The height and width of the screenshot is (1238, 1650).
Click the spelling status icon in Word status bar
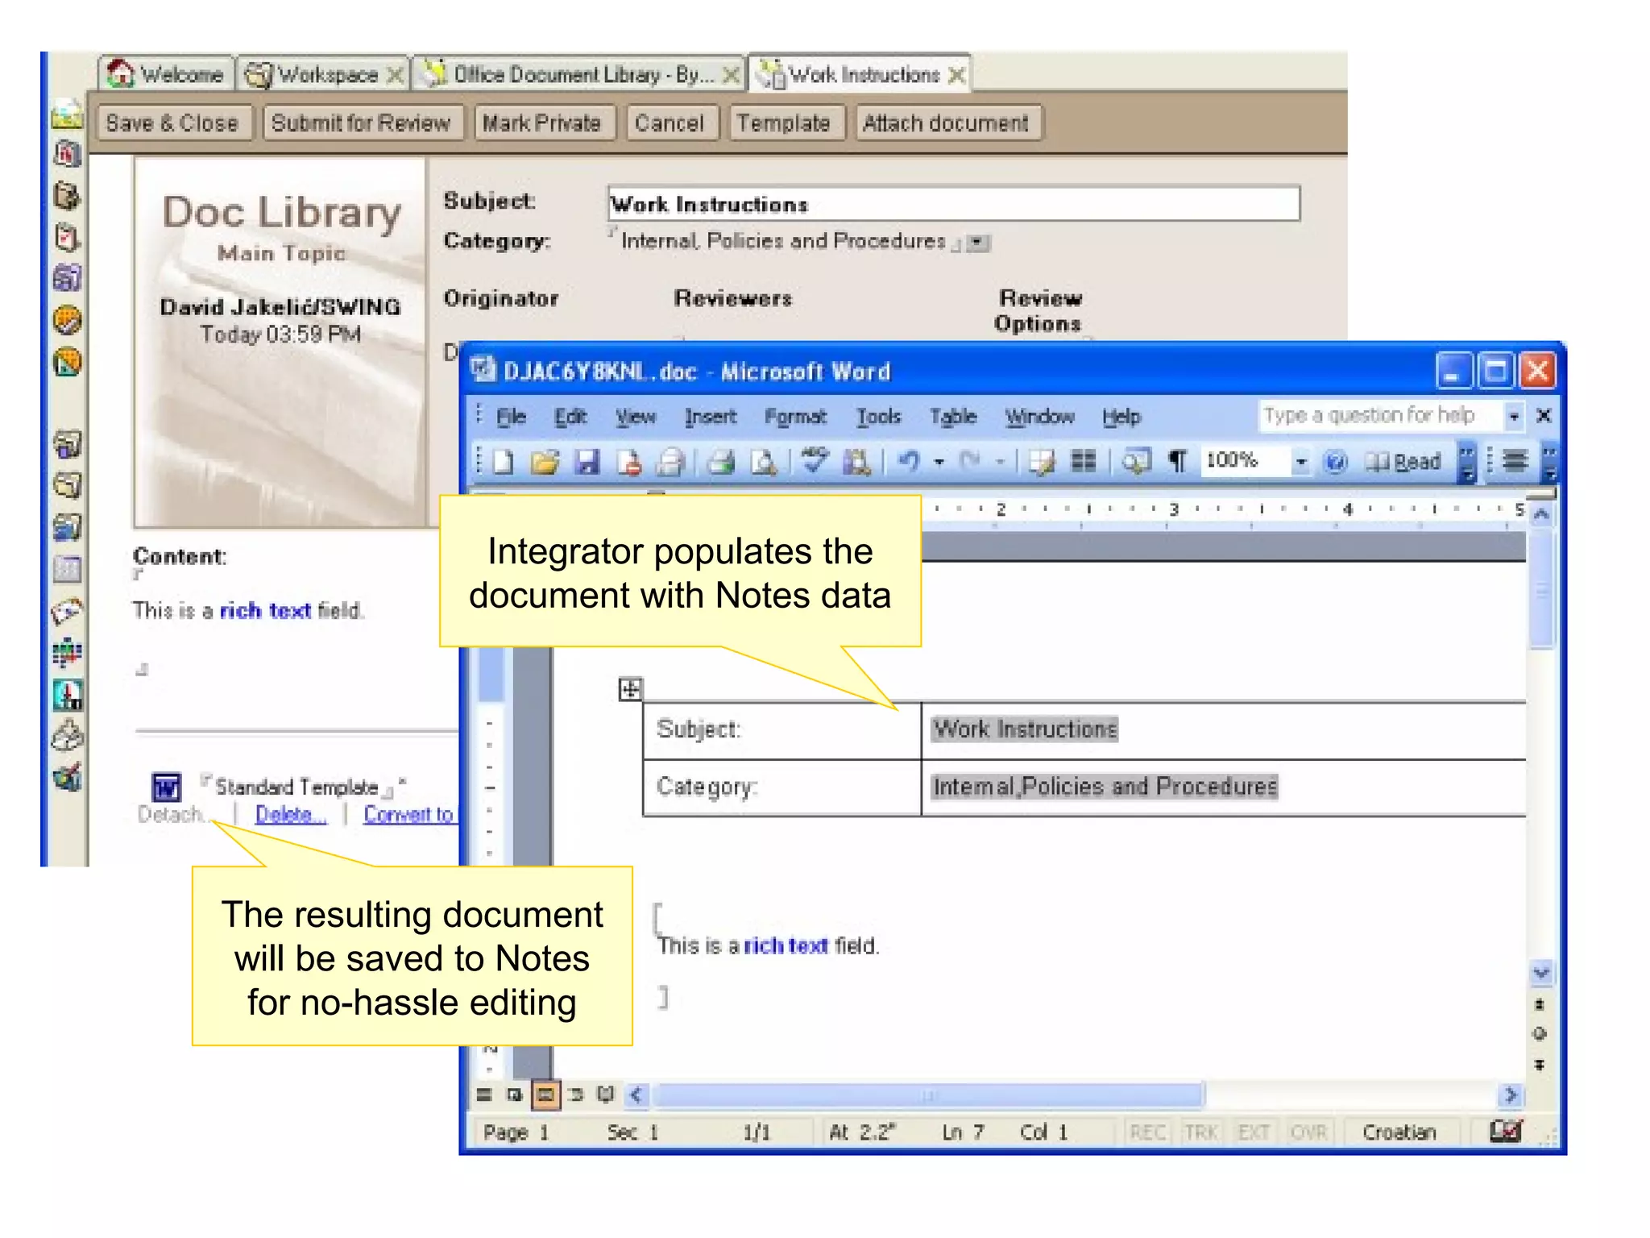pos(1505,1132)
